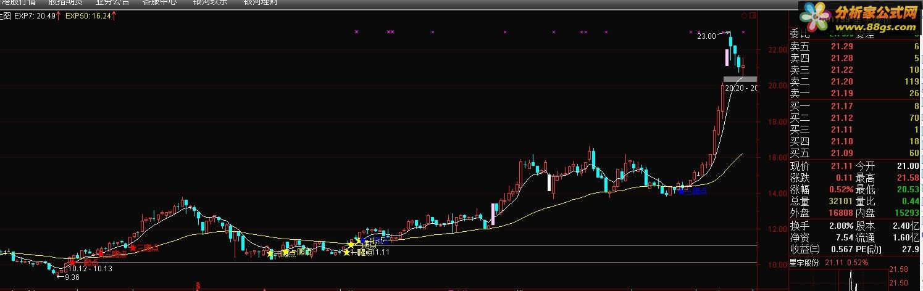This screenshot has height=291, width=923.
Task: Click today's open value 21.00
Action: pyautogui.click(x=909, y=166)
